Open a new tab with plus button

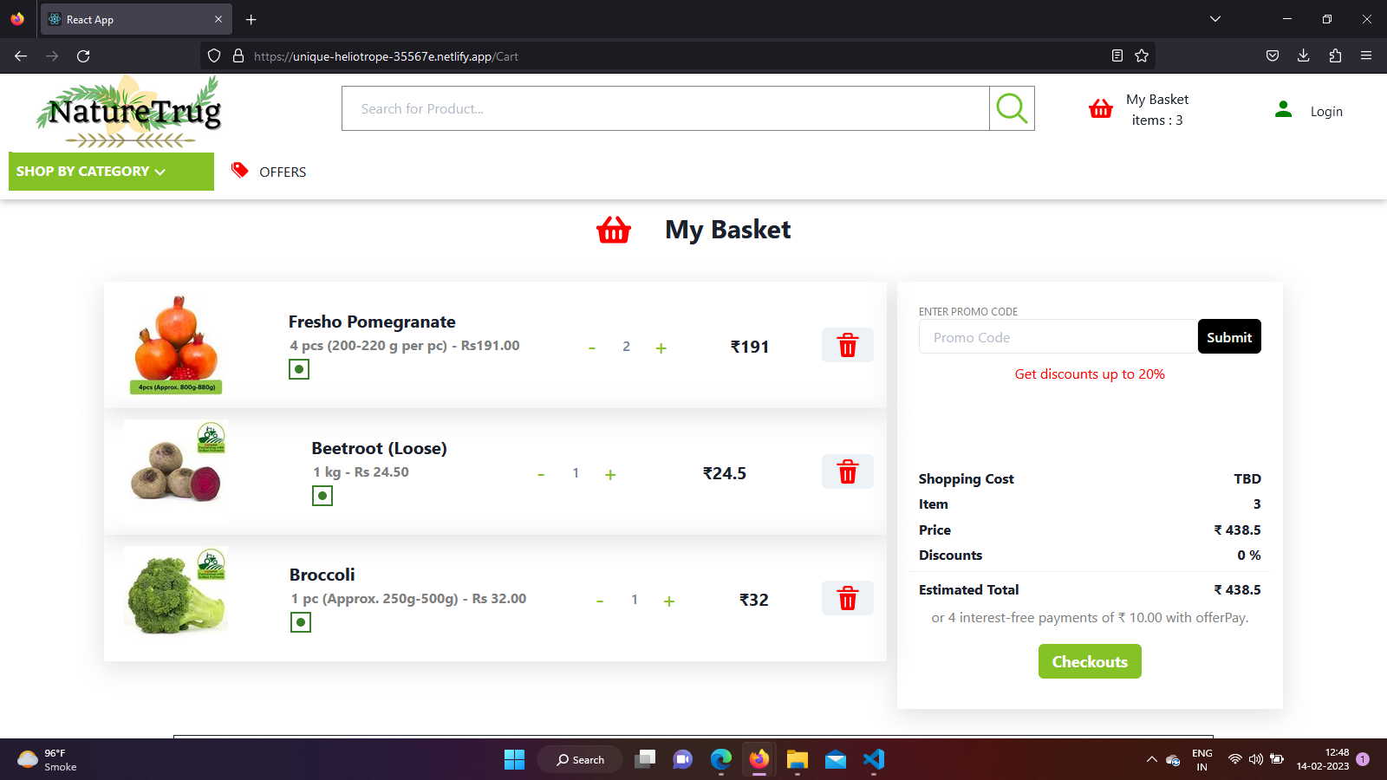(x=251, y=19)
